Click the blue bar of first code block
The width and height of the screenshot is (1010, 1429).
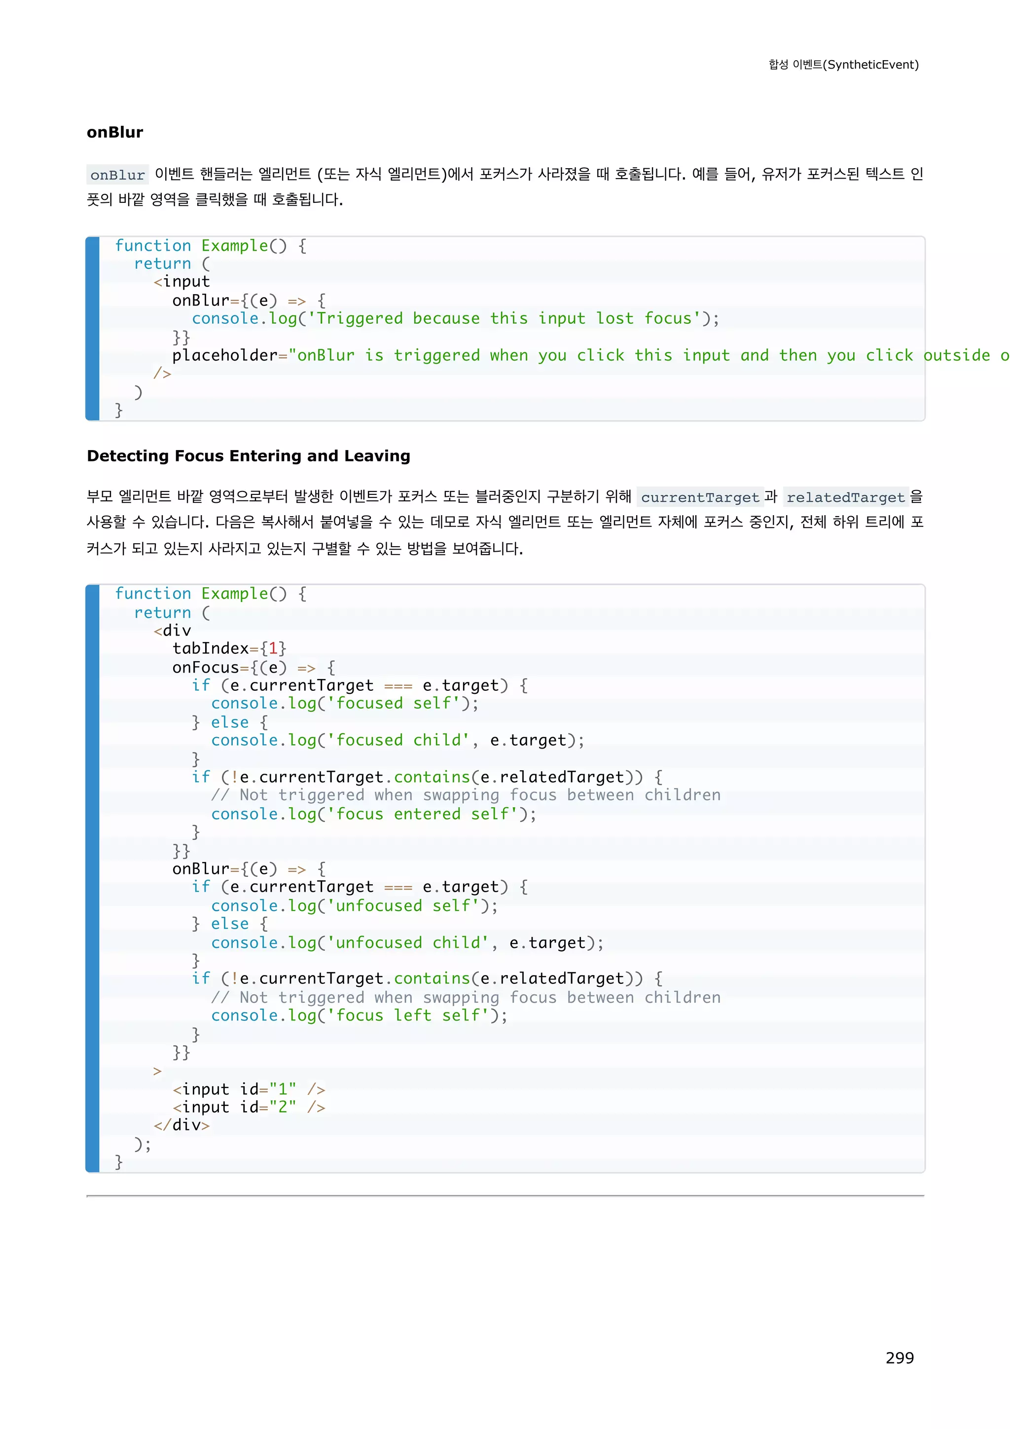93,329
